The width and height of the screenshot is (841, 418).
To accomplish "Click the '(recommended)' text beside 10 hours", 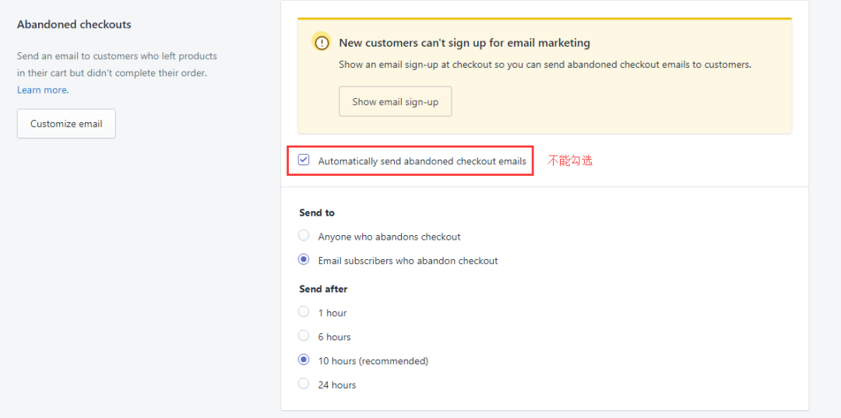I will [x=393, y=360].
